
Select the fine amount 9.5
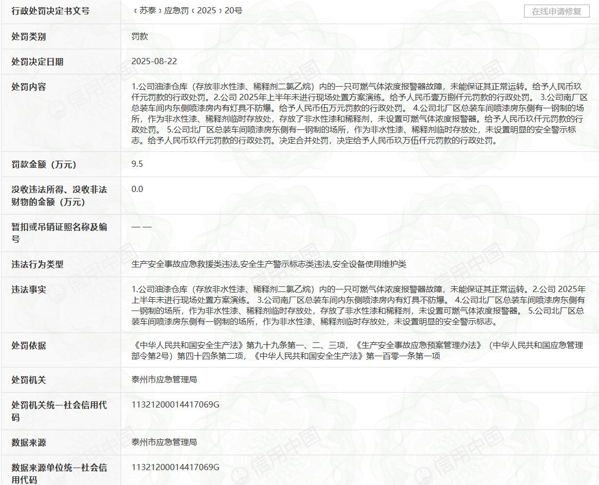tap(137, 164)
